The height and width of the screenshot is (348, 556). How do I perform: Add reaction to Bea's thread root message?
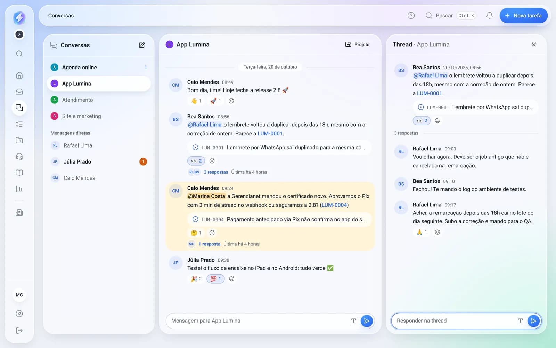pos(438,121)
